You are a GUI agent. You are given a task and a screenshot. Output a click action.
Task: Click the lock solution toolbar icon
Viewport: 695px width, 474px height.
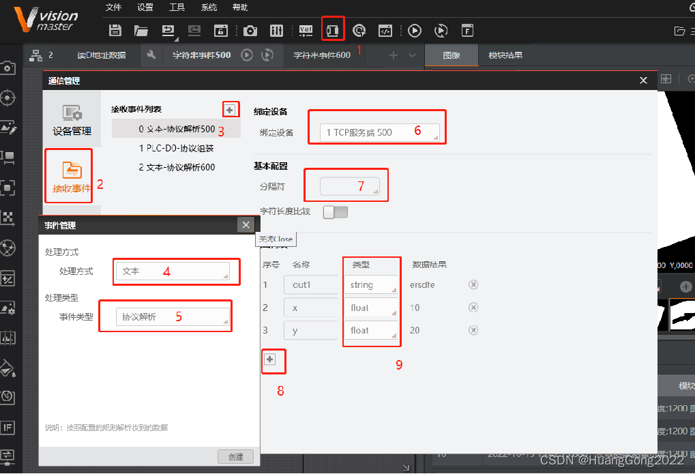221,30
